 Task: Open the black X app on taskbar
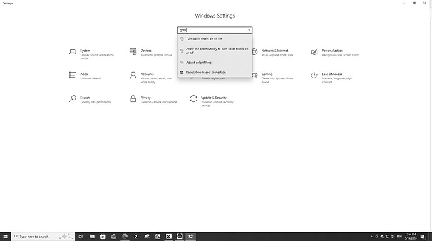click(168, 237)
